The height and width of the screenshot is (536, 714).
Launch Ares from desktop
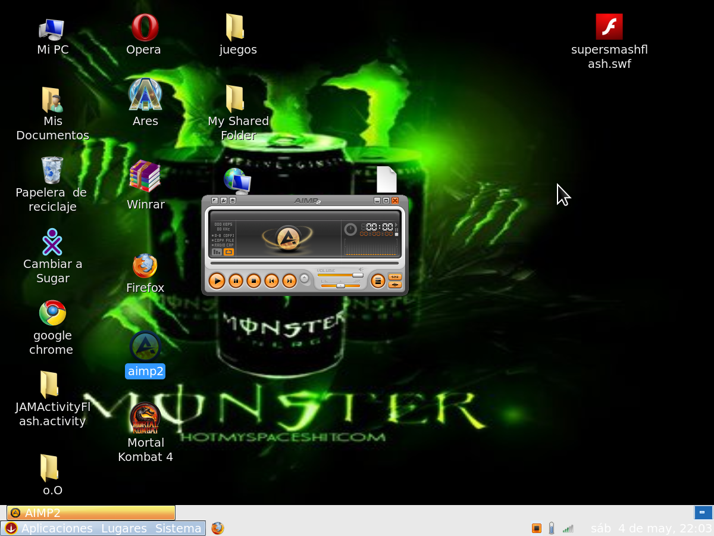tap(145, 102)
